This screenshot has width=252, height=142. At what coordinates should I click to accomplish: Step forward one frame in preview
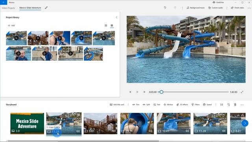pos(145,92)
